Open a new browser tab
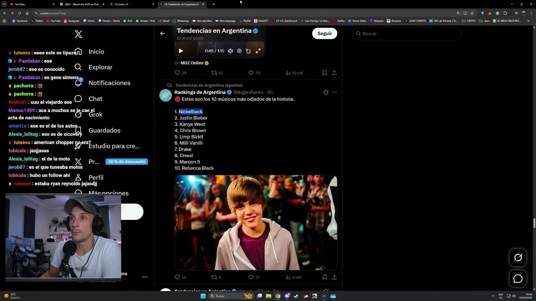 pos(214,4)
